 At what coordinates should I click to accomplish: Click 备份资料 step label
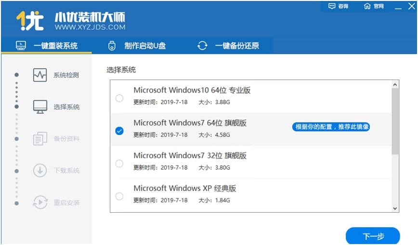(x=66, y=139)
